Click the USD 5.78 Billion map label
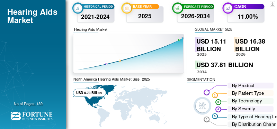This screenshot has height=129, width=277. pos(89,93)
